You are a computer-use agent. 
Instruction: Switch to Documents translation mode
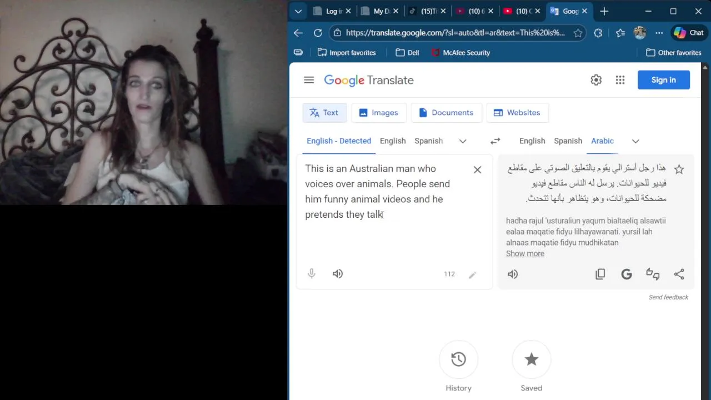click(x=446, y=113)
